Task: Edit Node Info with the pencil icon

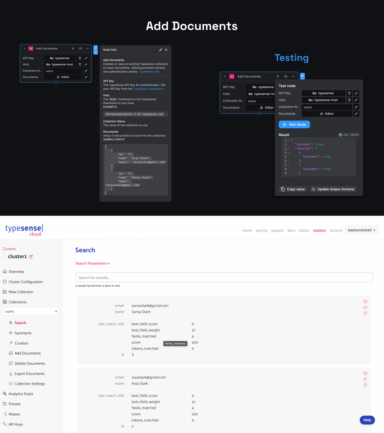Action: point(160,50)
